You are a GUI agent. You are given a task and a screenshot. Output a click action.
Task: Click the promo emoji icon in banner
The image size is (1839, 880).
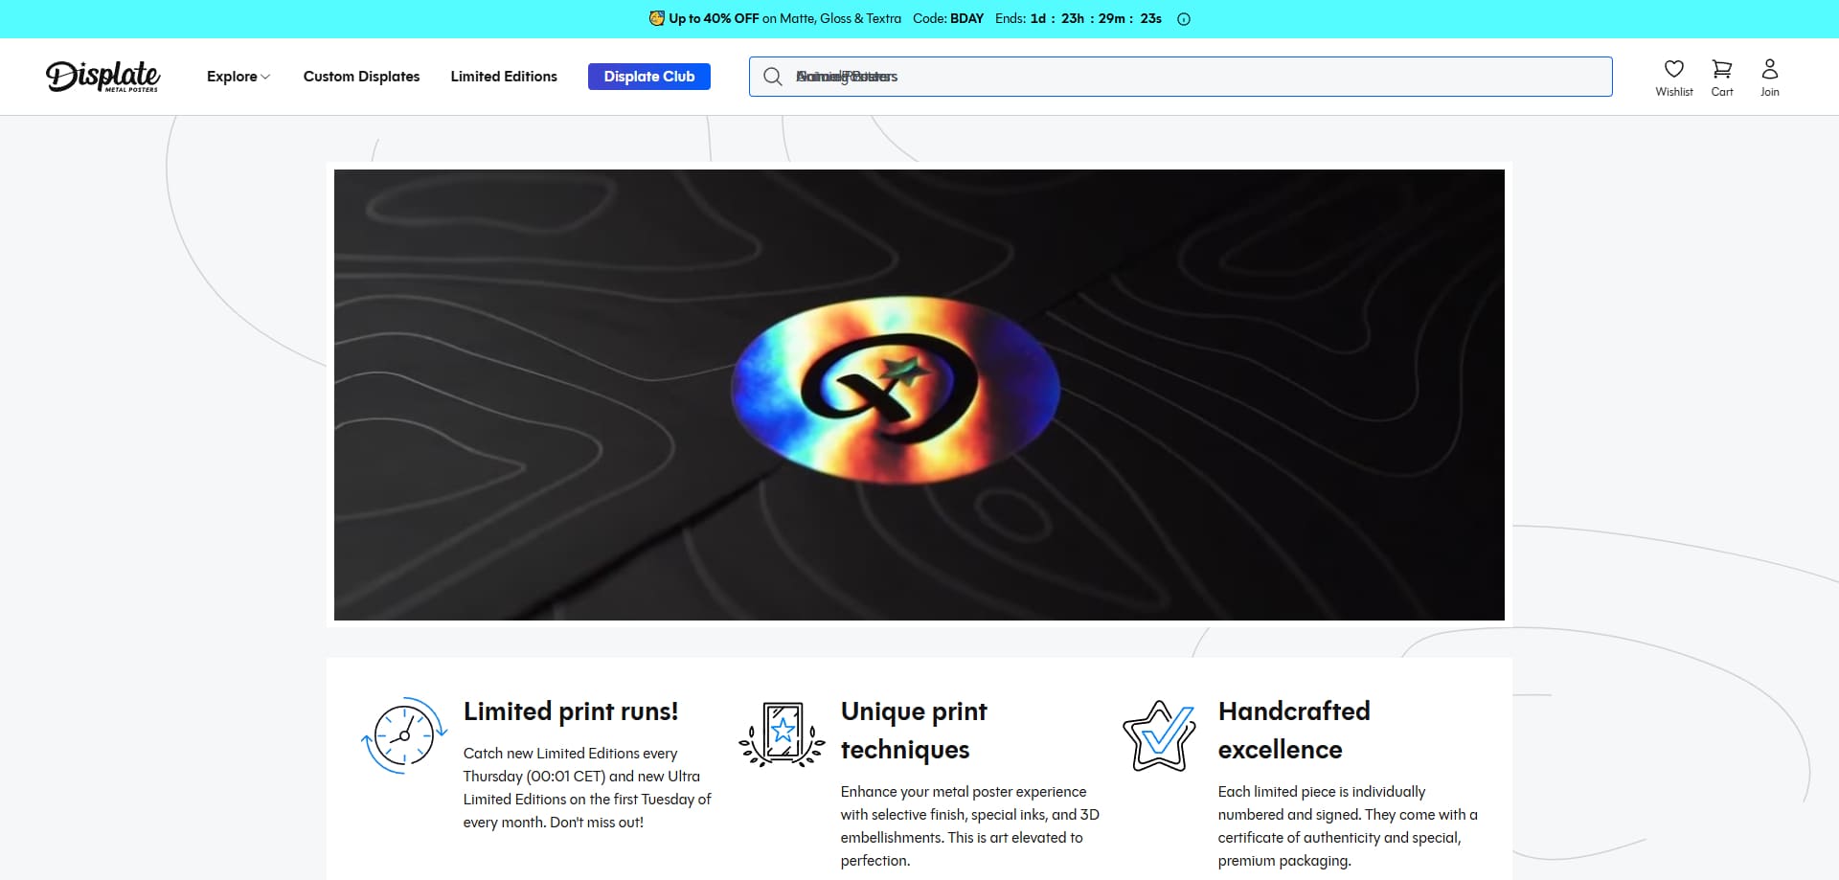(656, 18)
